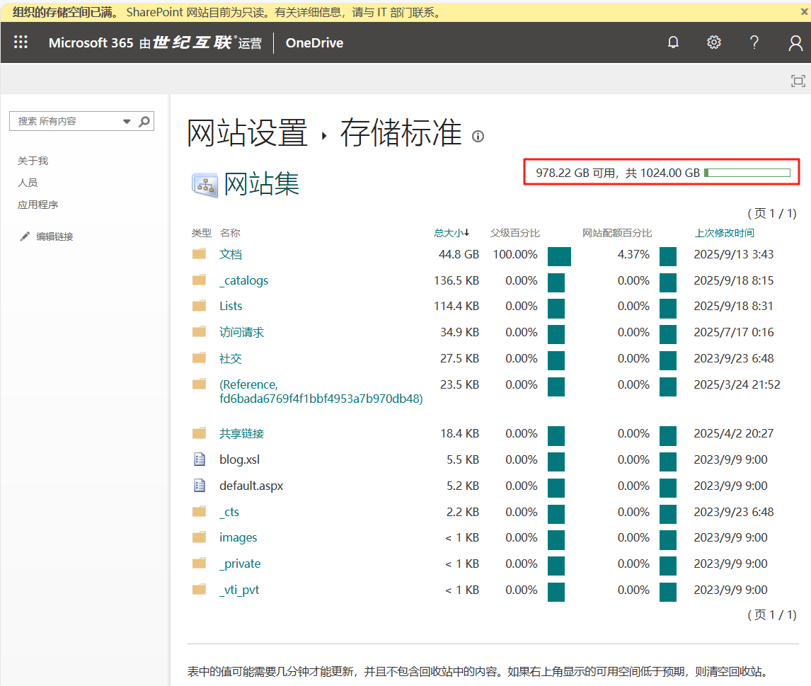Expand the search scope dropdown arrow
The height and width of the screenshot is (686, 811).
[127, 121]
